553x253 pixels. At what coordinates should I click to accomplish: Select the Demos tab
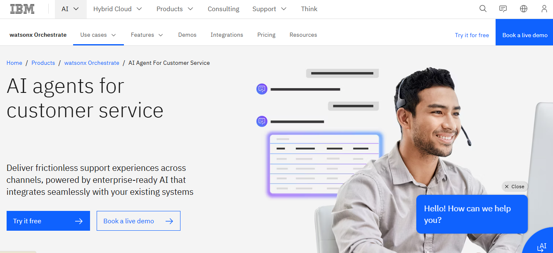(x=187, y=35)
